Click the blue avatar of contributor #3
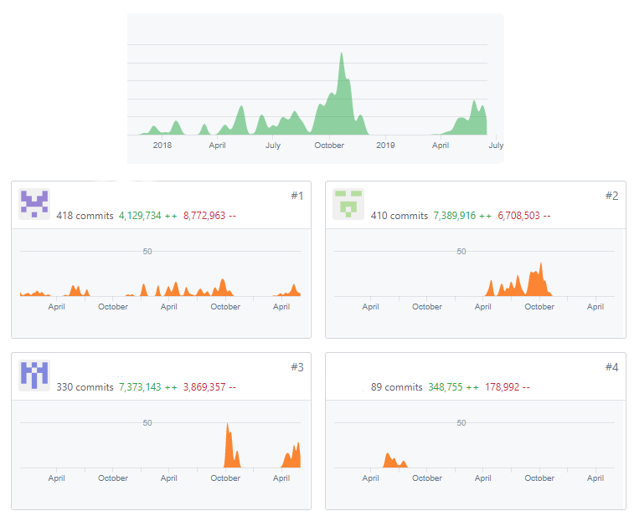The width and height of the screenshot is (634, 516). coord(34,376)
